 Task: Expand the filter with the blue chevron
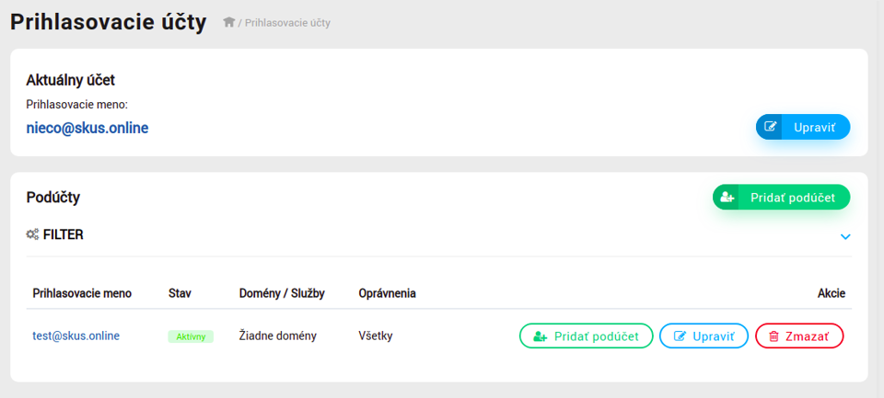[845, 237]
